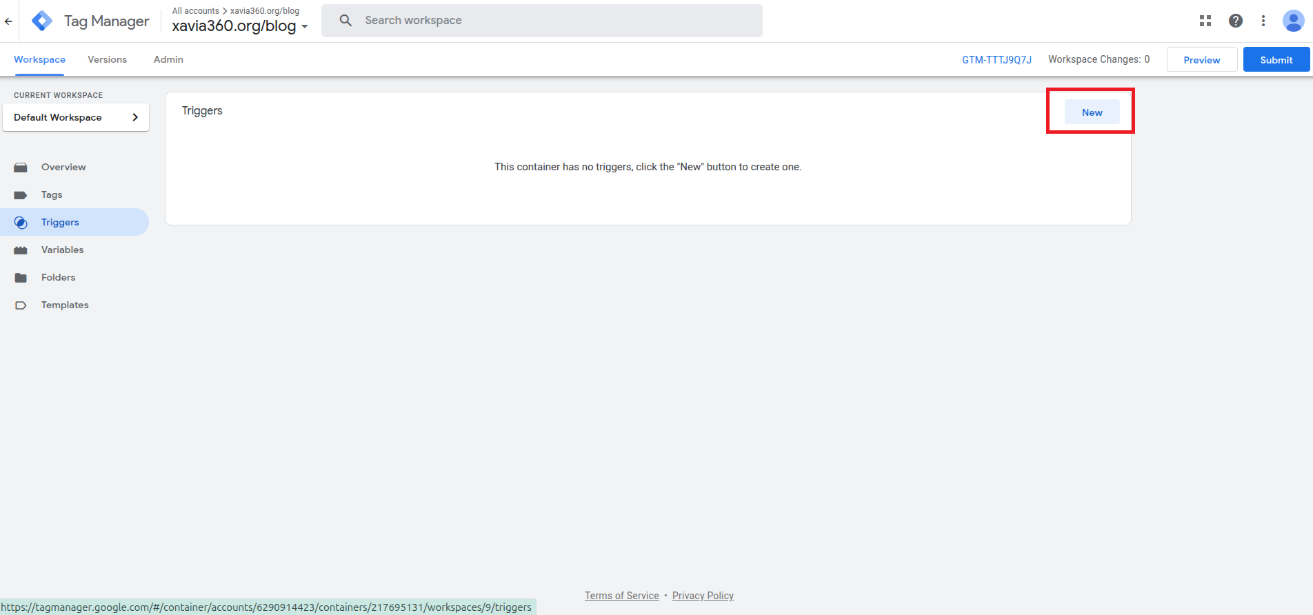Switch to the Admin tab

tap(168, 60)
